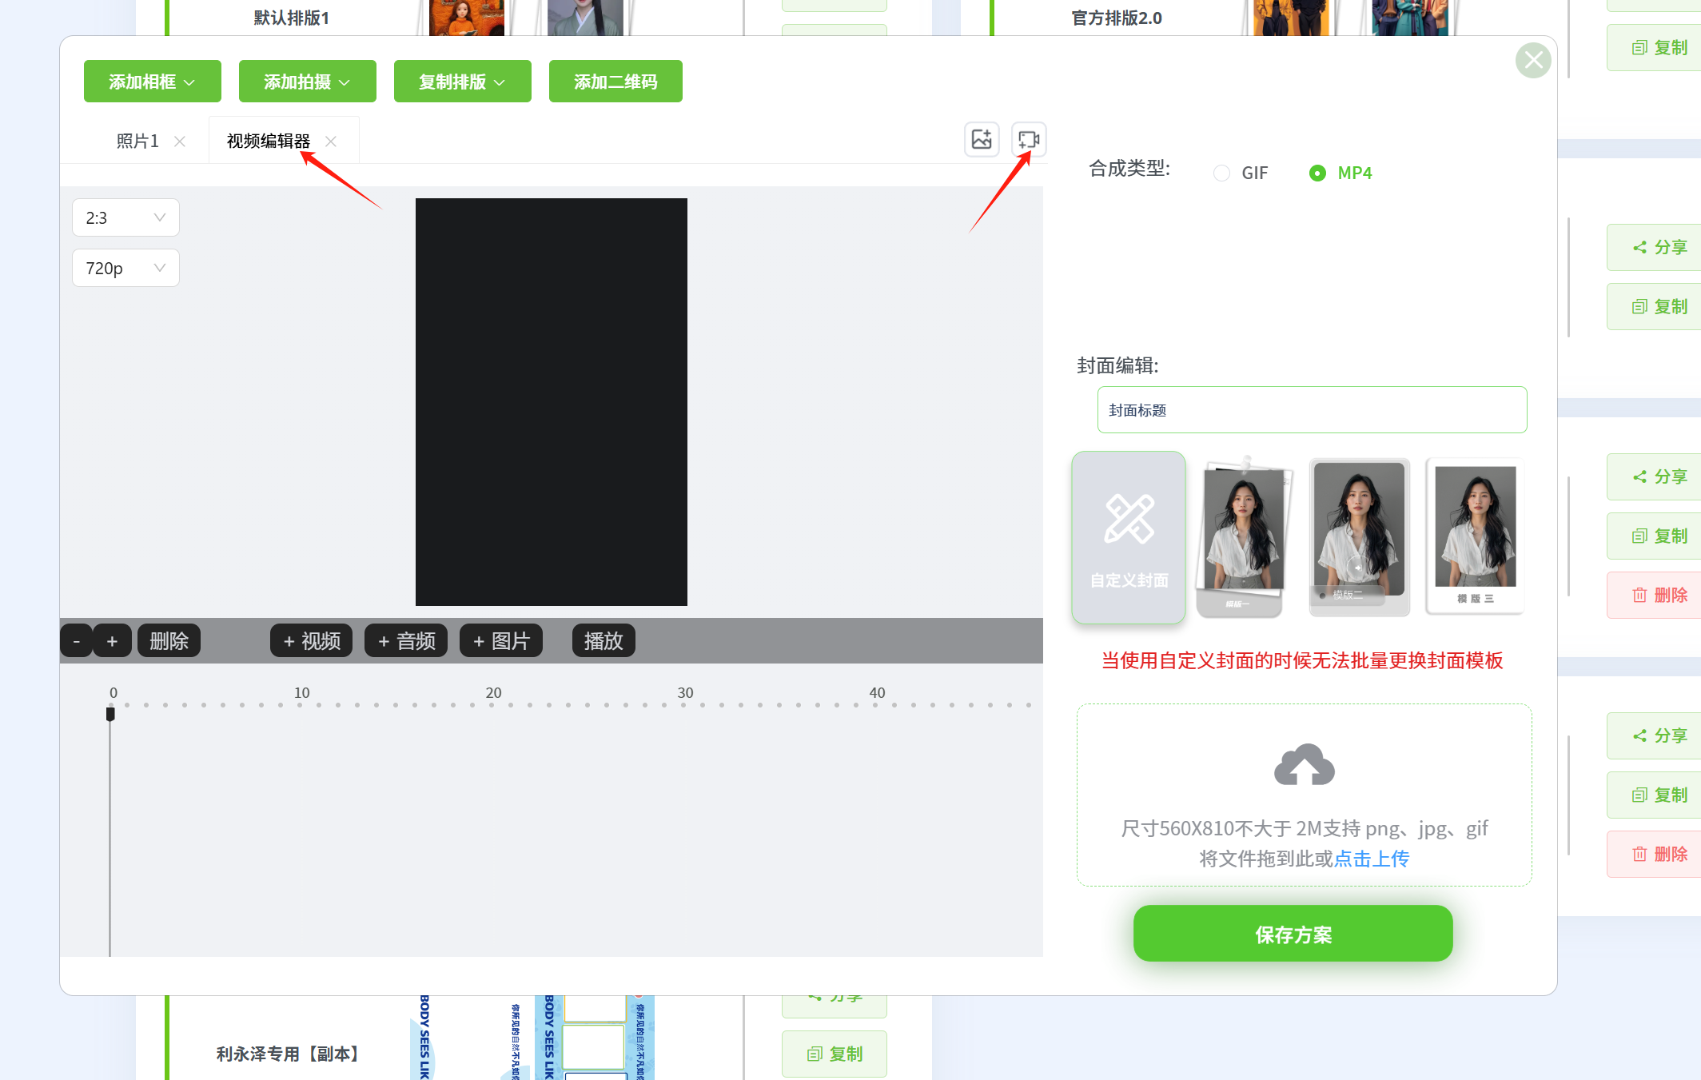This screenshot has height=1080, width=1701.
Task: Expand the 添加相框 dropdown button
Action: tap(152, 82)
